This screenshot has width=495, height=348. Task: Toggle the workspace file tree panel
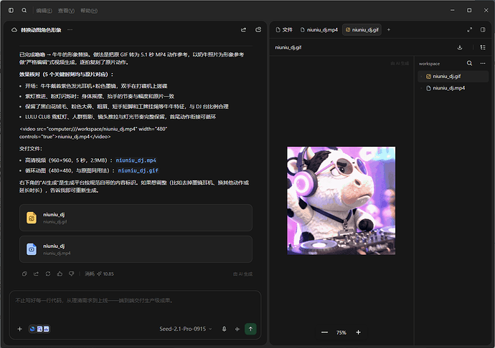(x=483, y=47)
